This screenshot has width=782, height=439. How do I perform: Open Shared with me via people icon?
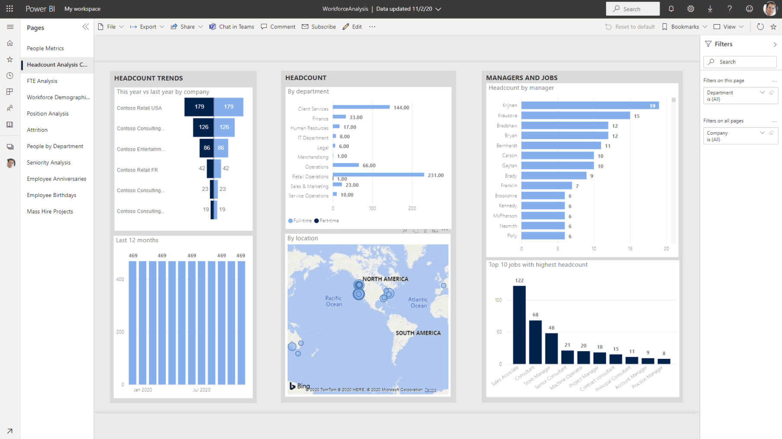point(10,108)
